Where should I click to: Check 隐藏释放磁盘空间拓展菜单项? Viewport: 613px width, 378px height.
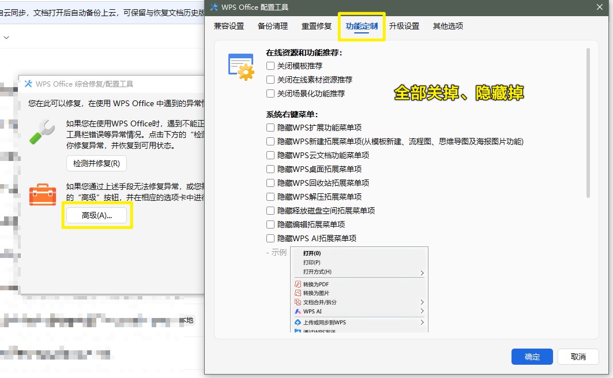pos(270,211)
